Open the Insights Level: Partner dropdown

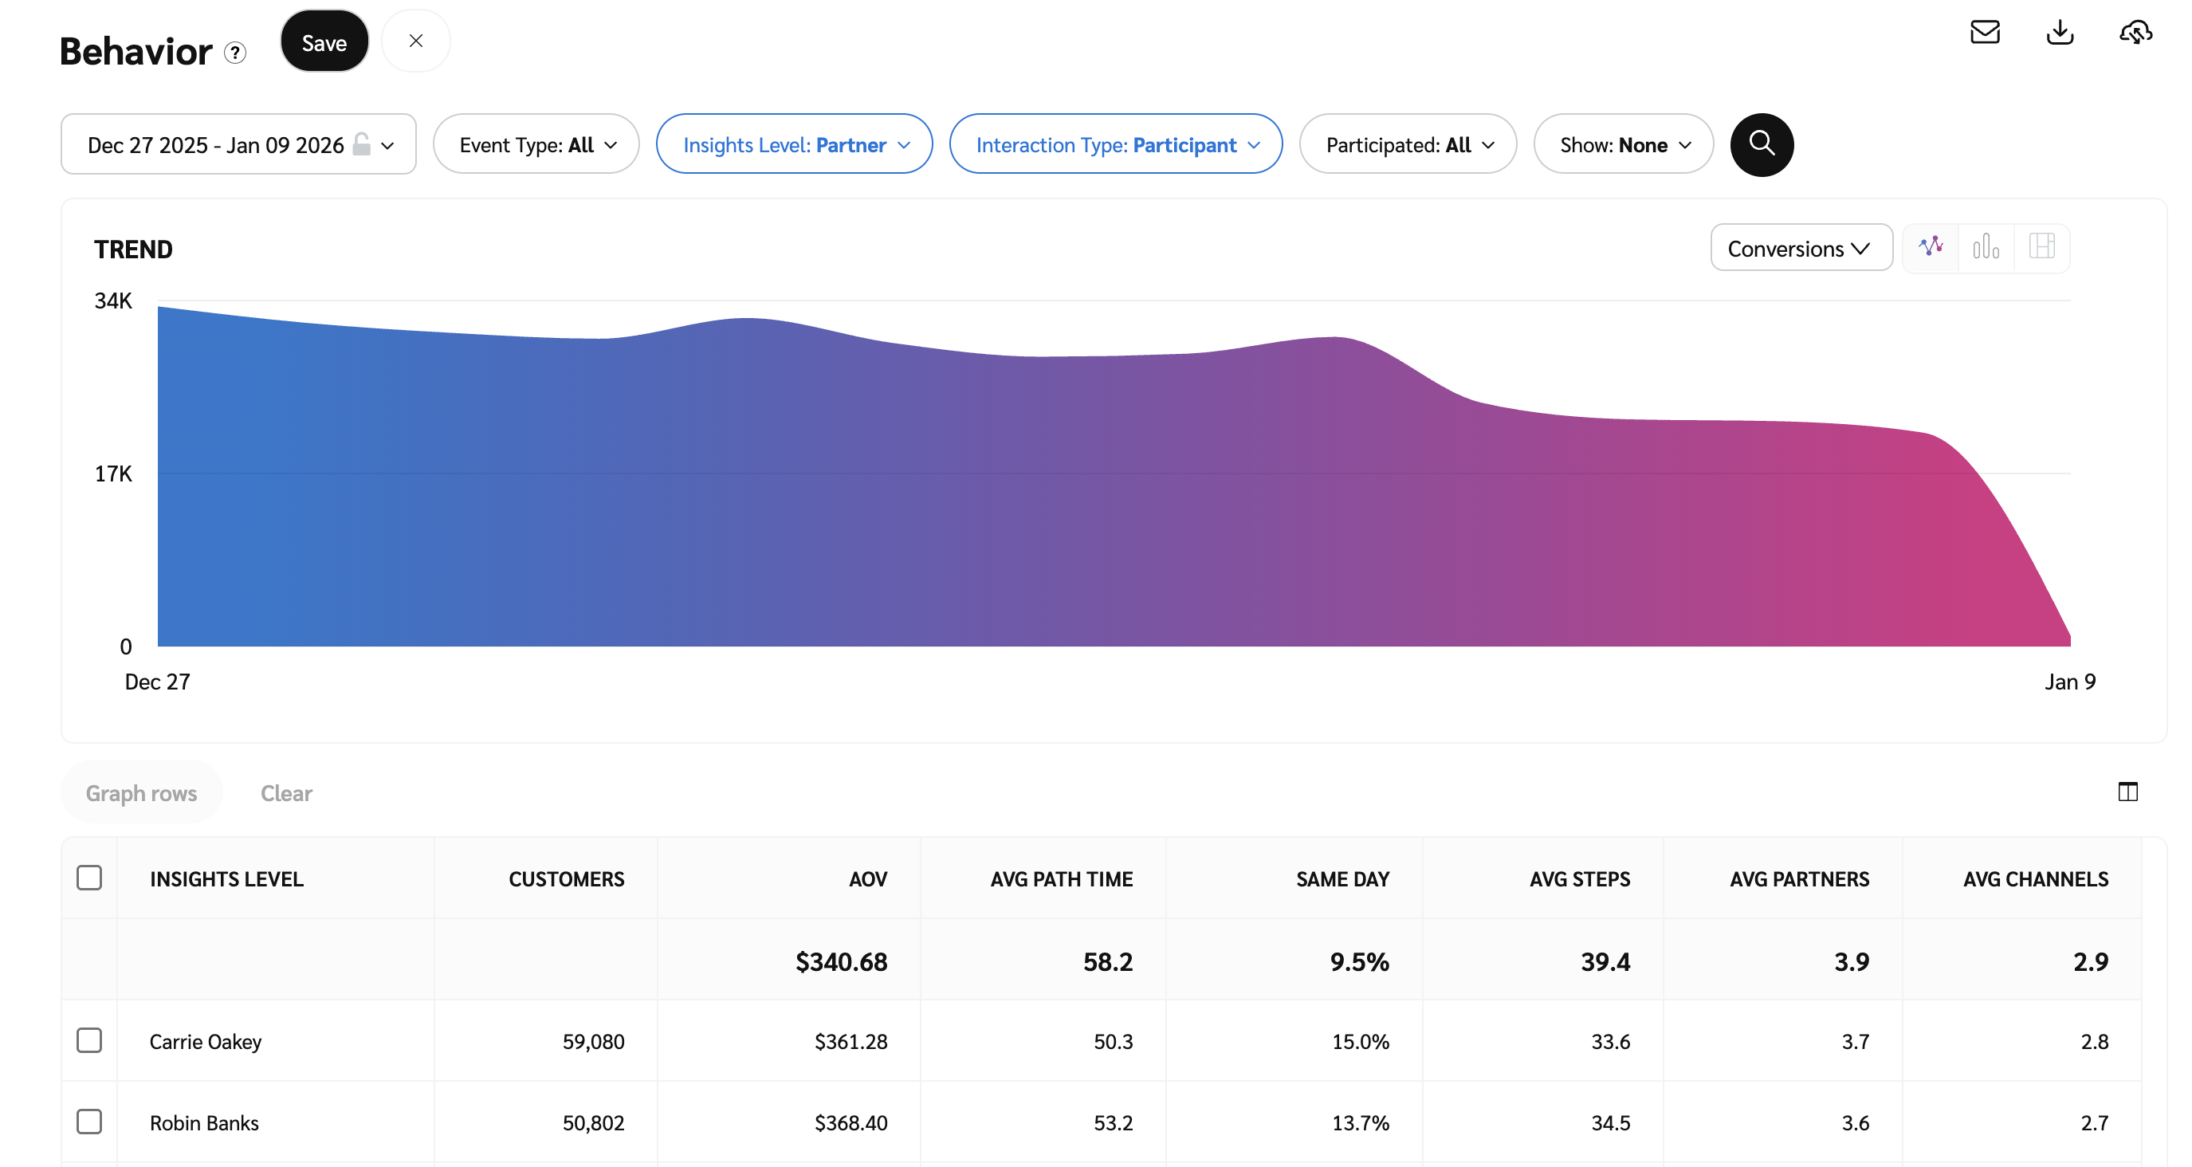(x=794, y=145)
